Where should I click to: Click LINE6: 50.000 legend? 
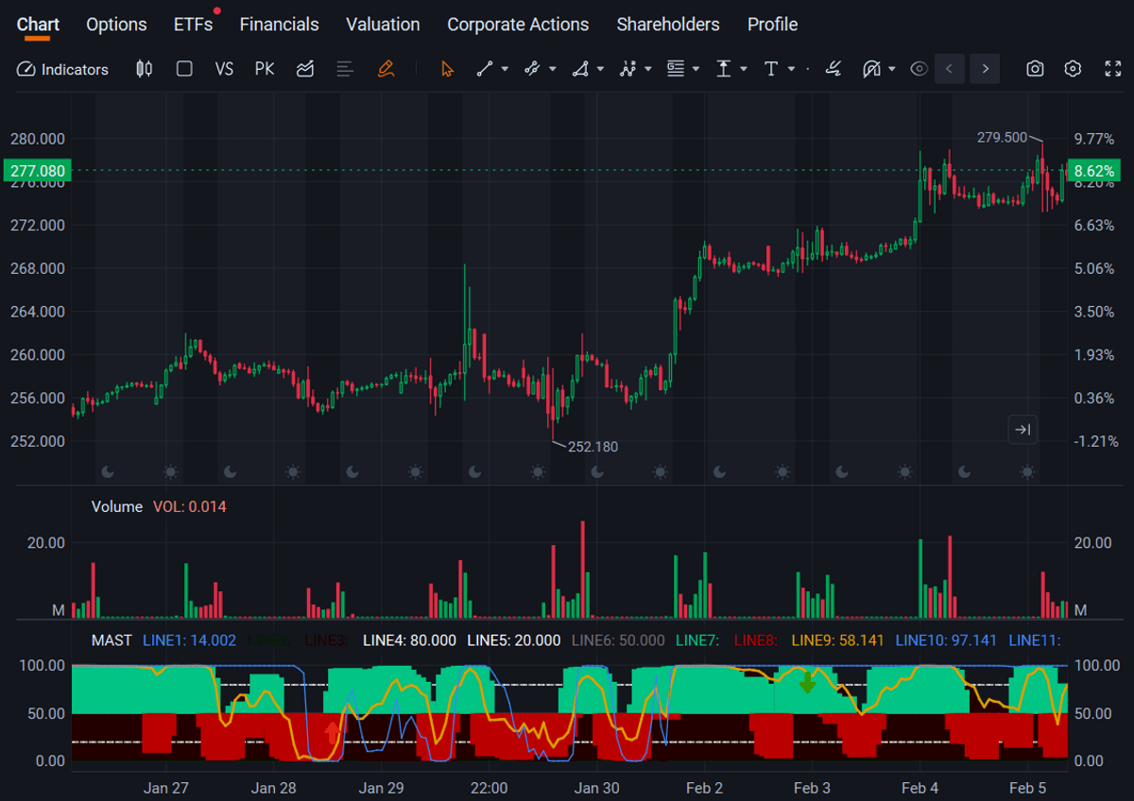(618, 640)
